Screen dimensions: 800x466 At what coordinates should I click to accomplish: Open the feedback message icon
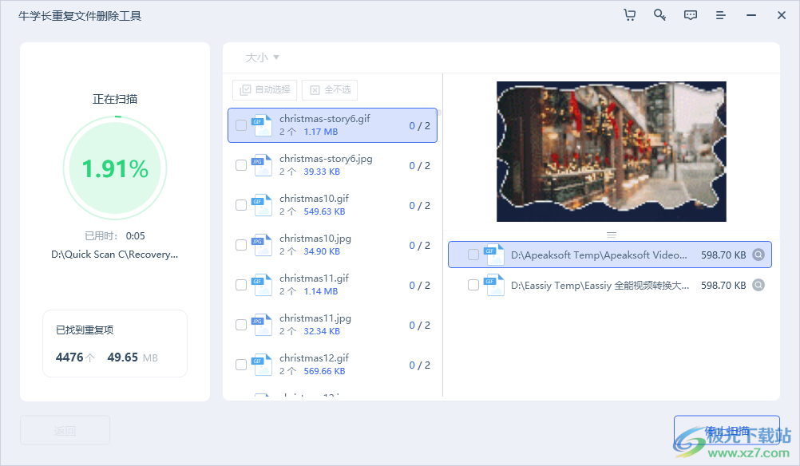tap(690, 15)
